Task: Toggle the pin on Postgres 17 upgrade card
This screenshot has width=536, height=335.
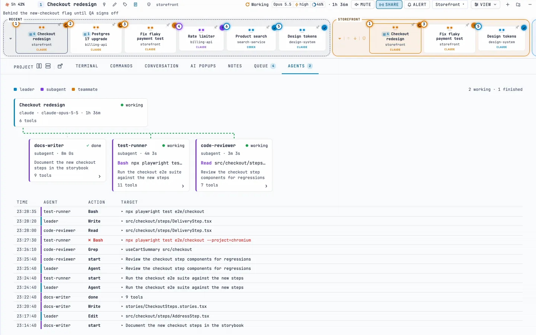Action: coord(114,25)
